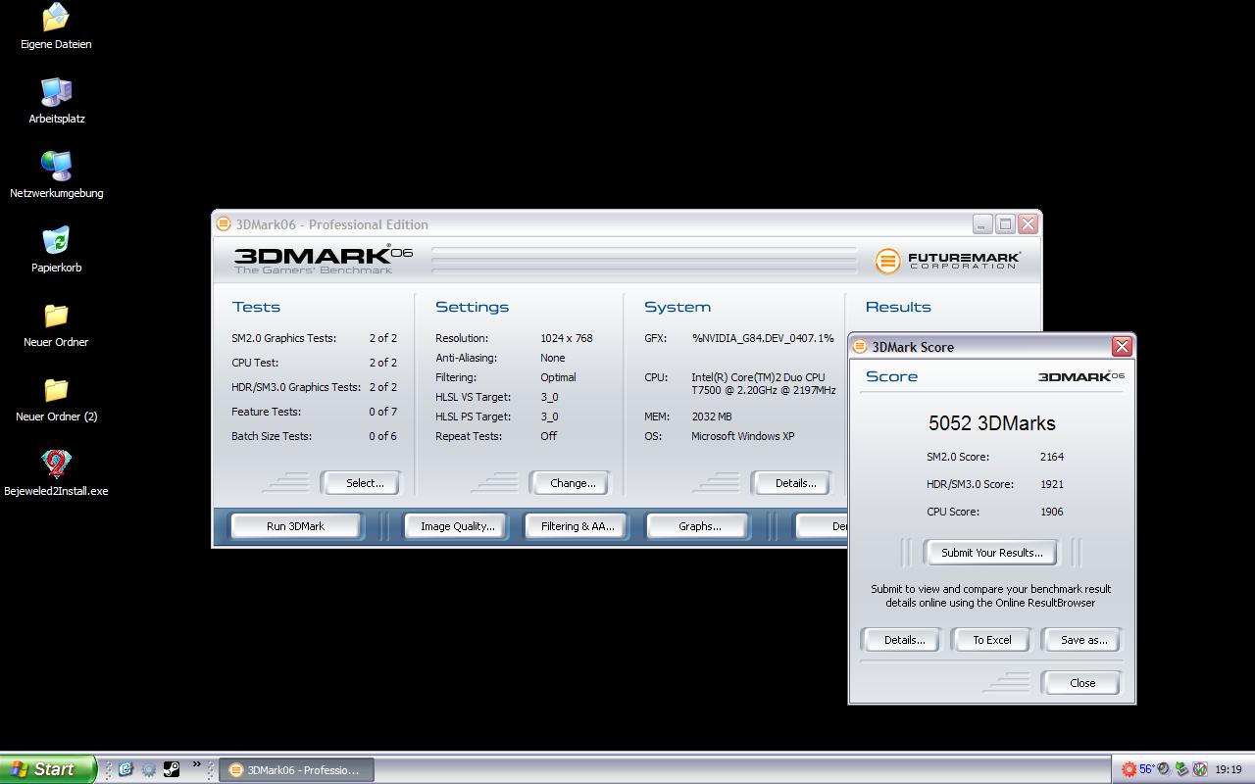Minimize the 3DMark06 main window
Viewport: 1255px width, 784px height.
tap(982, 224)
